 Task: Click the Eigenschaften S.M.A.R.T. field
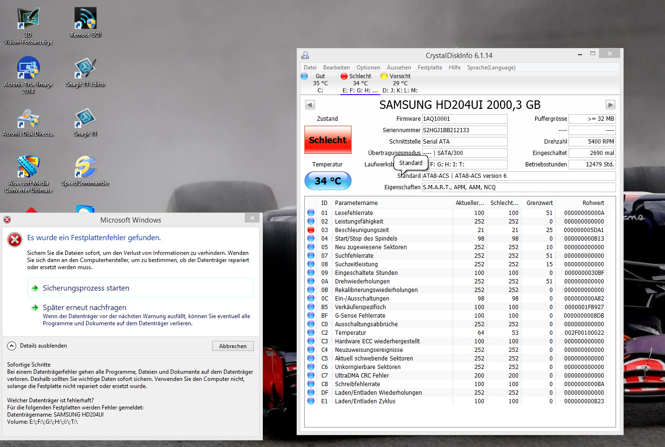click(x=519, y=187)
